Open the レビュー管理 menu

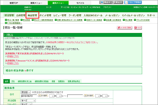pyautogui.click(x=60, y=16)
